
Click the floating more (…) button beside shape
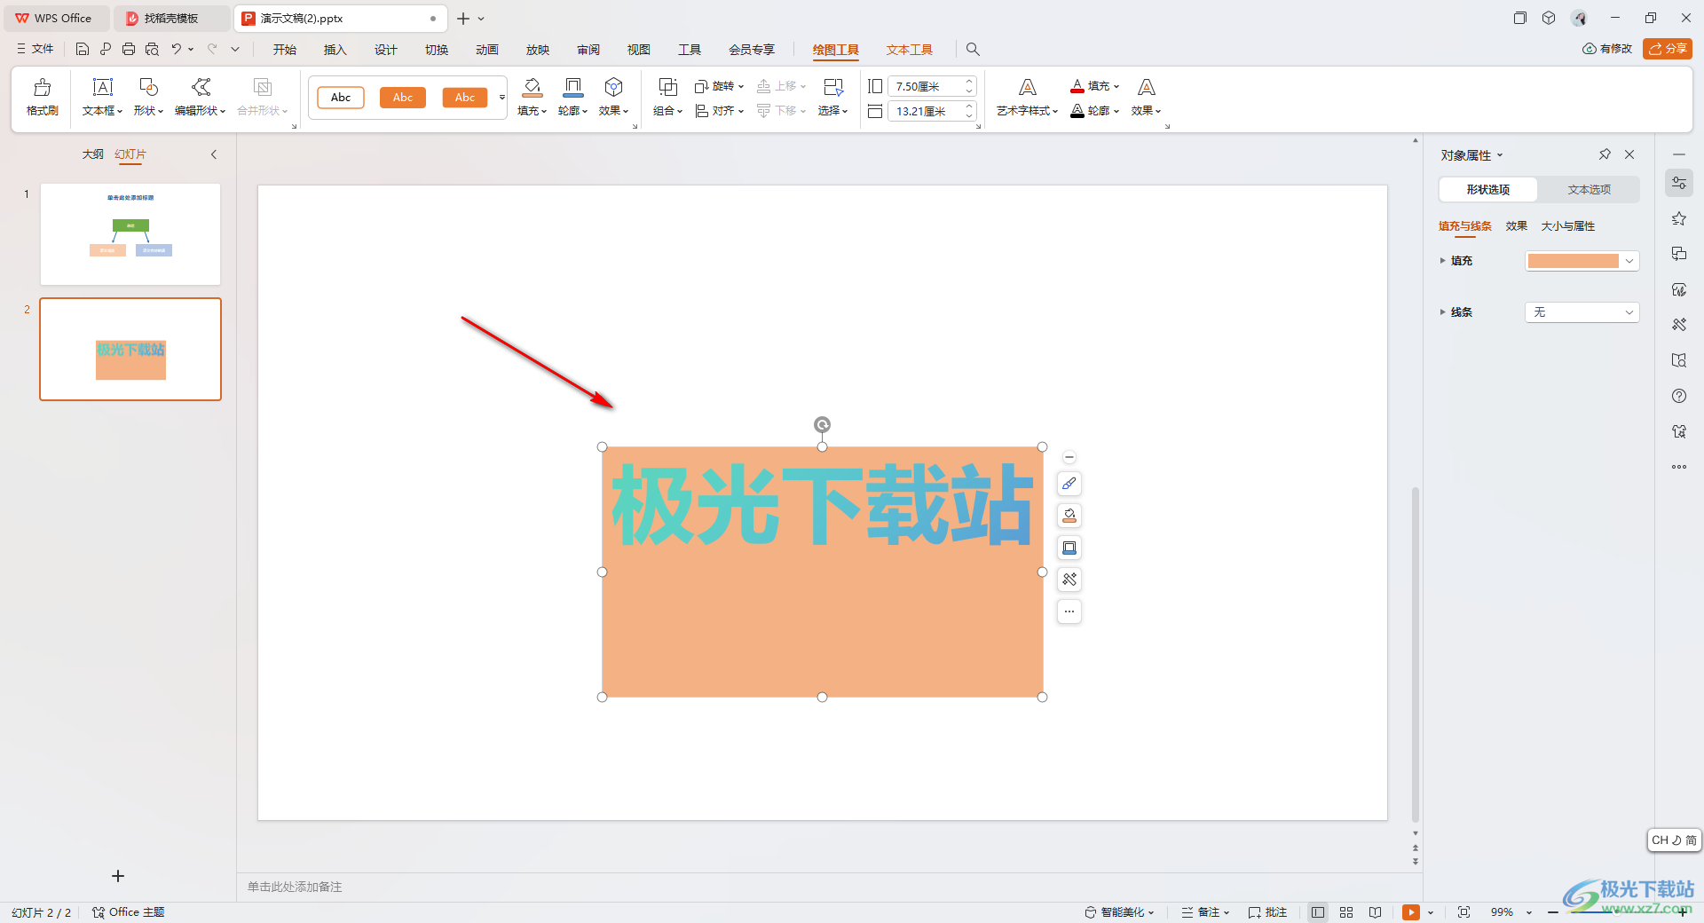point(1069,611)
